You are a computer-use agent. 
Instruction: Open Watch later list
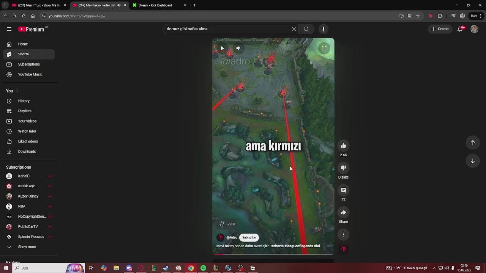(x=29, y=131)
